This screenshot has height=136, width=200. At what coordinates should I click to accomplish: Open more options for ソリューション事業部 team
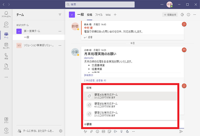pos(60,46)
